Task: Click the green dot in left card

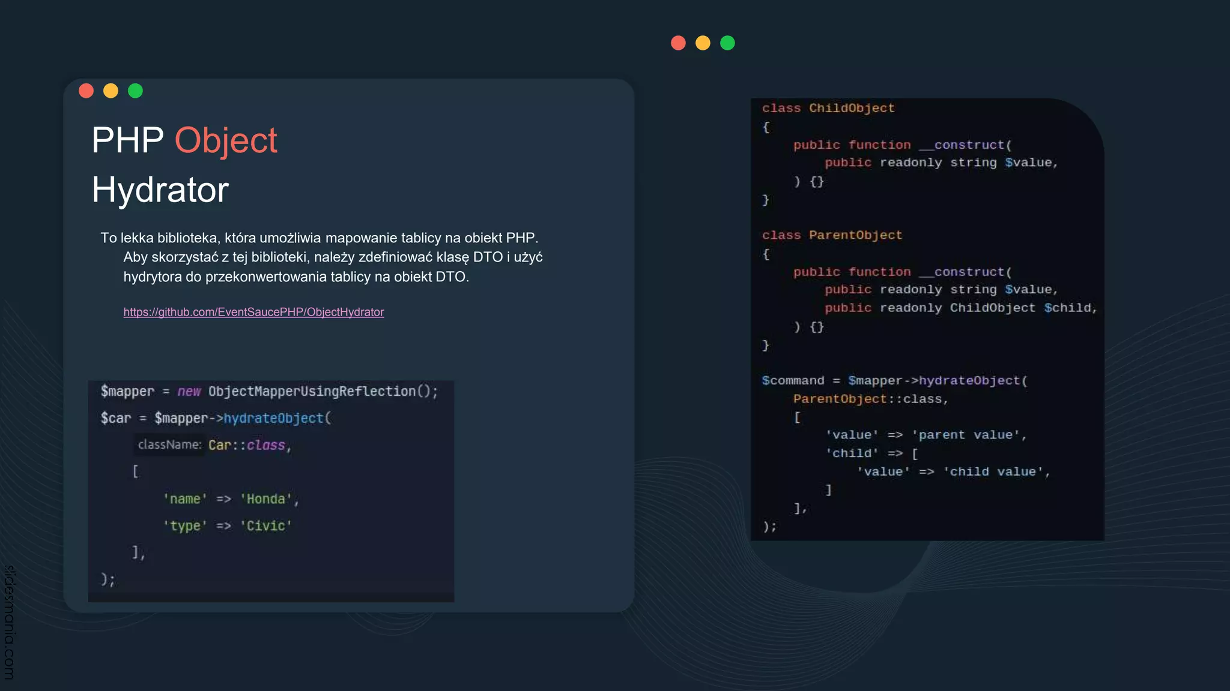Action: [136, 91]
